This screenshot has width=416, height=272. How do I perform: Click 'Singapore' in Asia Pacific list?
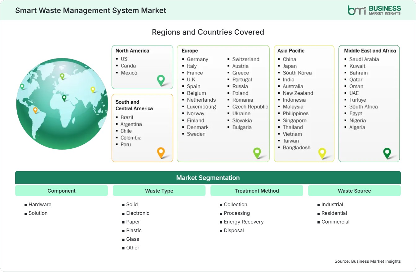pos(294,121)
